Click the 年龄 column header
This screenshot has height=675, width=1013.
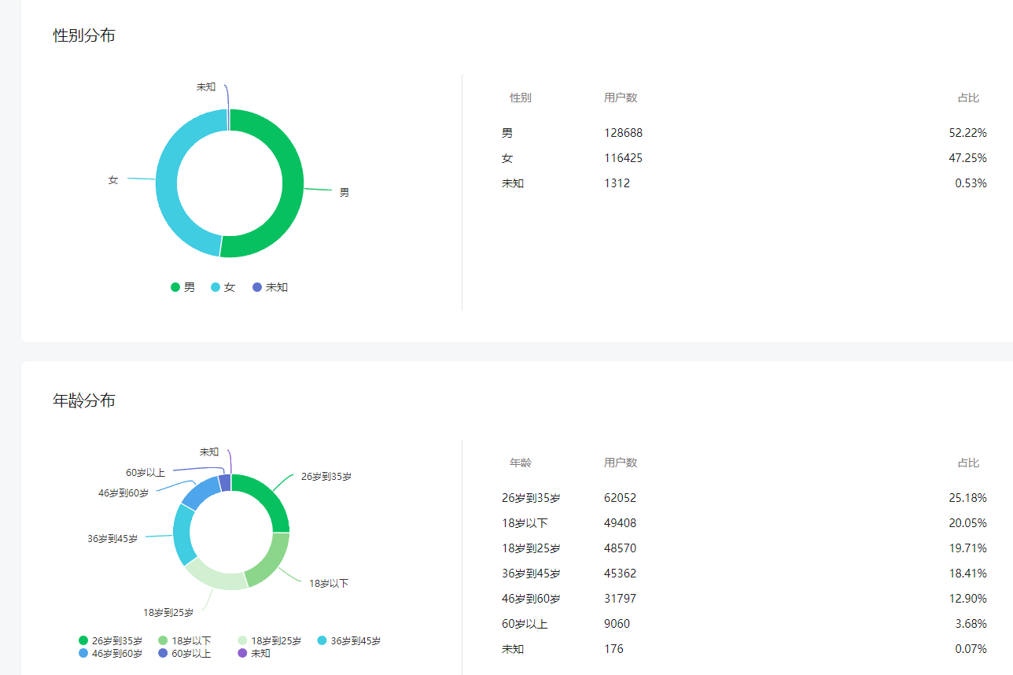pos(521,463)
